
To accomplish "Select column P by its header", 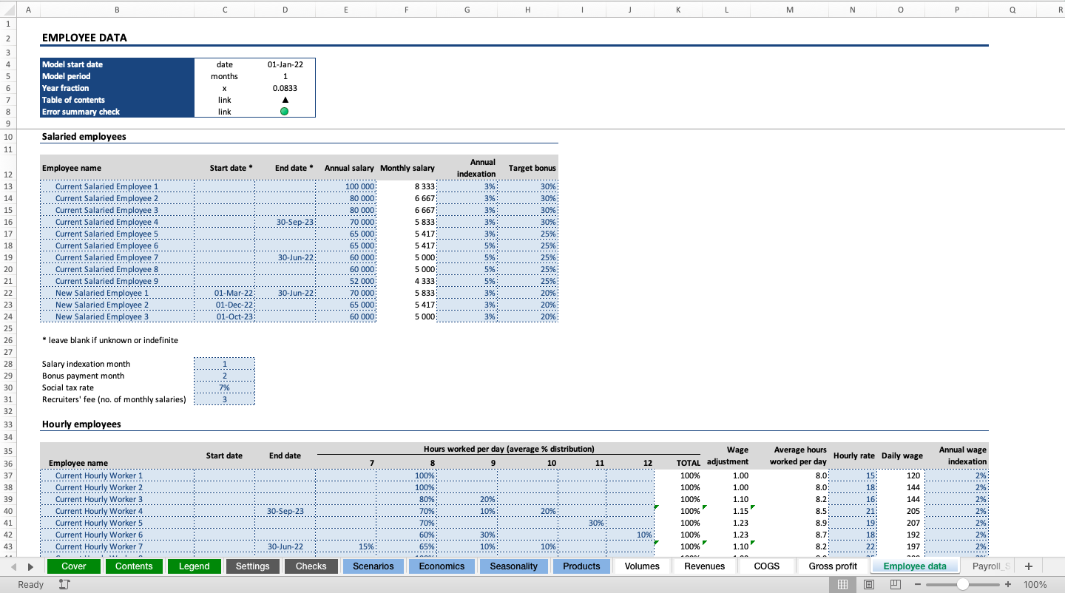I will click(956, 10).
